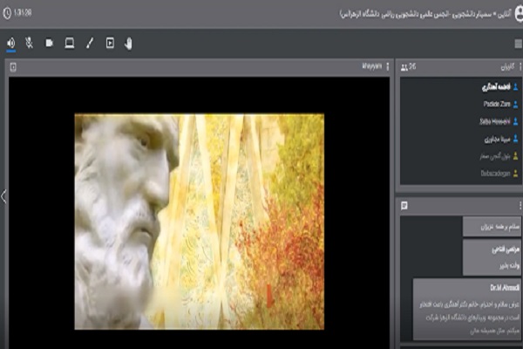Click the yellow avatar above Dabazadegan

point(516,156)
